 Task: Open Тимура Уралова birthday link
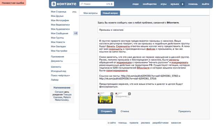pos(62,96)
